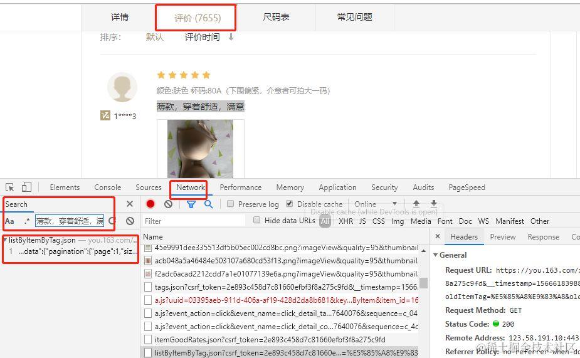
Task: Switch to Response tab
Action: pos(544,237)
